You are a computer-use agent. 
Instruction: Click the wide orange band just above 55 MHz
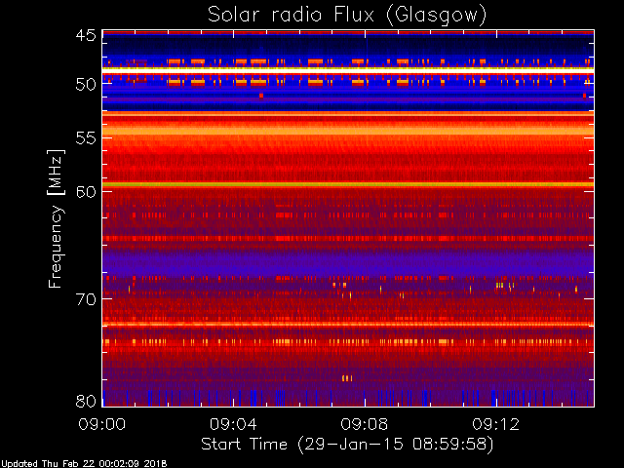point(348,131)
